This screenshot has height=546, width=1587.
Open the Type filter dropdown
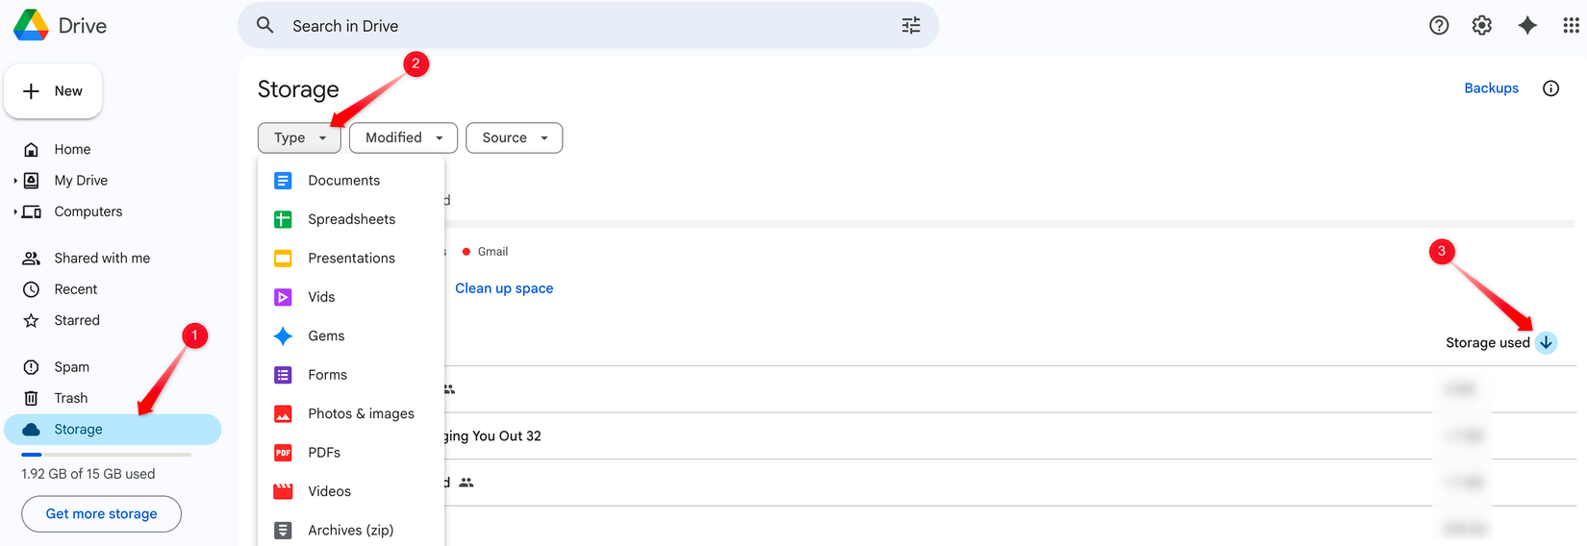(299, 137)
